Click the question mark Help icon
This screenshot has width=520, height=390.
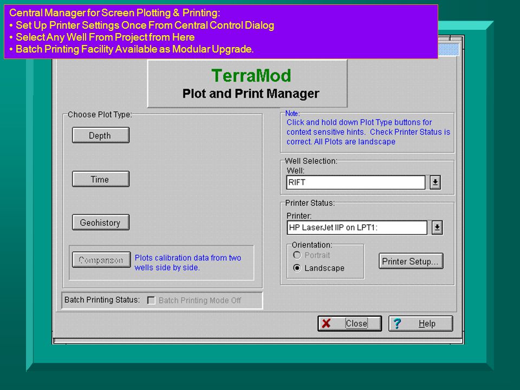(397, 324)
